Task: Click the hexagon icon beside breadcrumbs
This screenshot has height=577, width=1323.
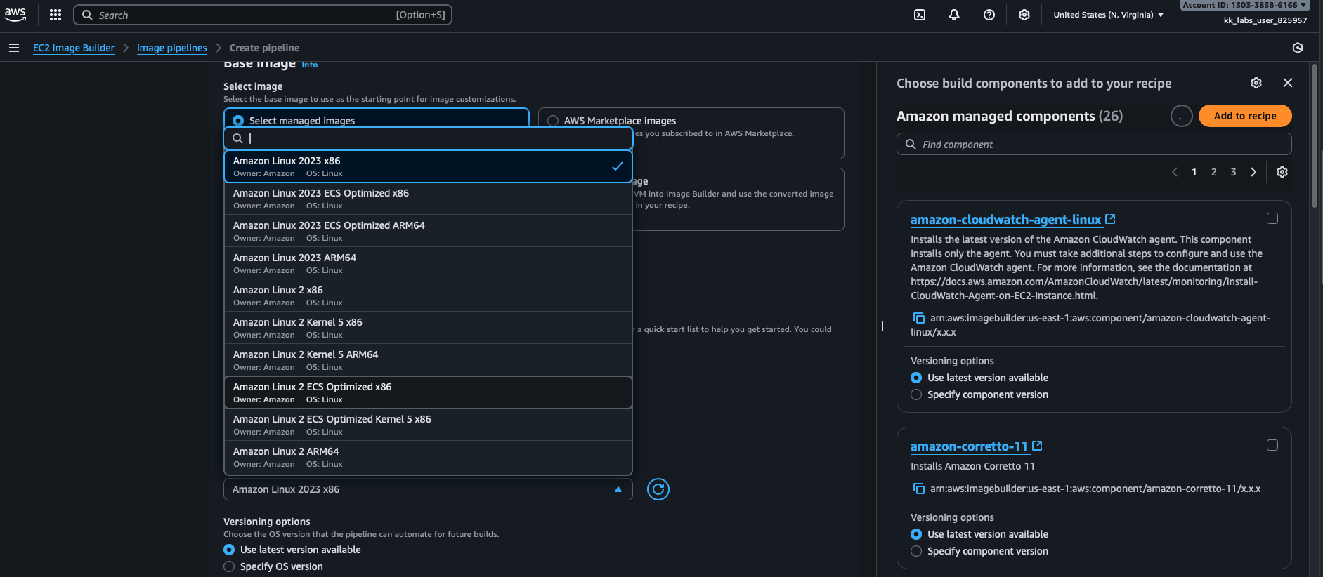Action: [1298, 48]
